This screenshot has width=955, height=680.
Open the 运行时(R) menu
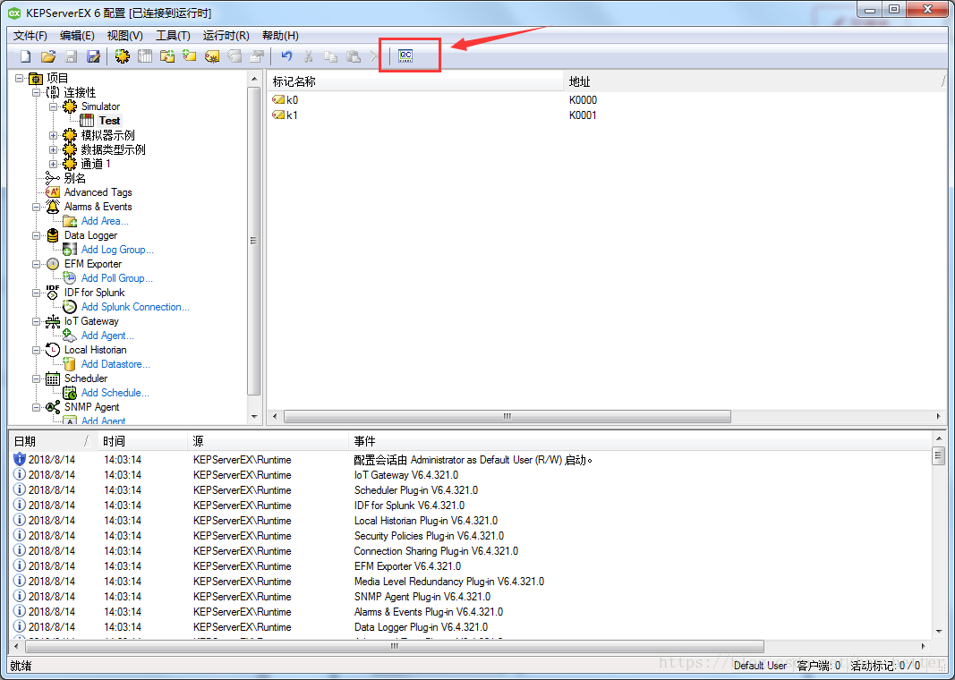[x=226, y=35]
